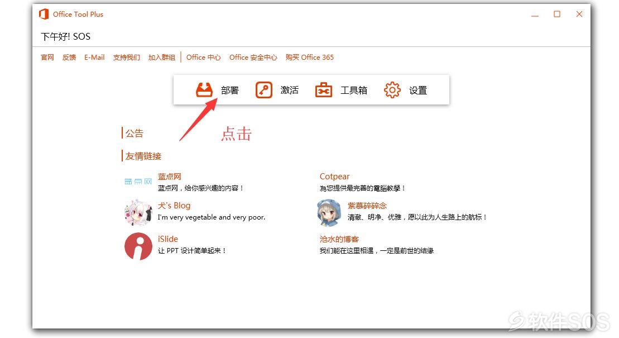Image resolution: width=619 pixels, height=338 pixels.
Task: Open the Office 安全中心 link
Action: [253, 58]
